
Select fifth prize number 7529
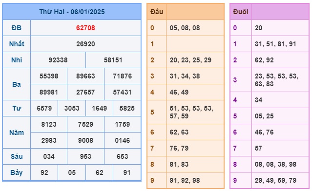85,124
